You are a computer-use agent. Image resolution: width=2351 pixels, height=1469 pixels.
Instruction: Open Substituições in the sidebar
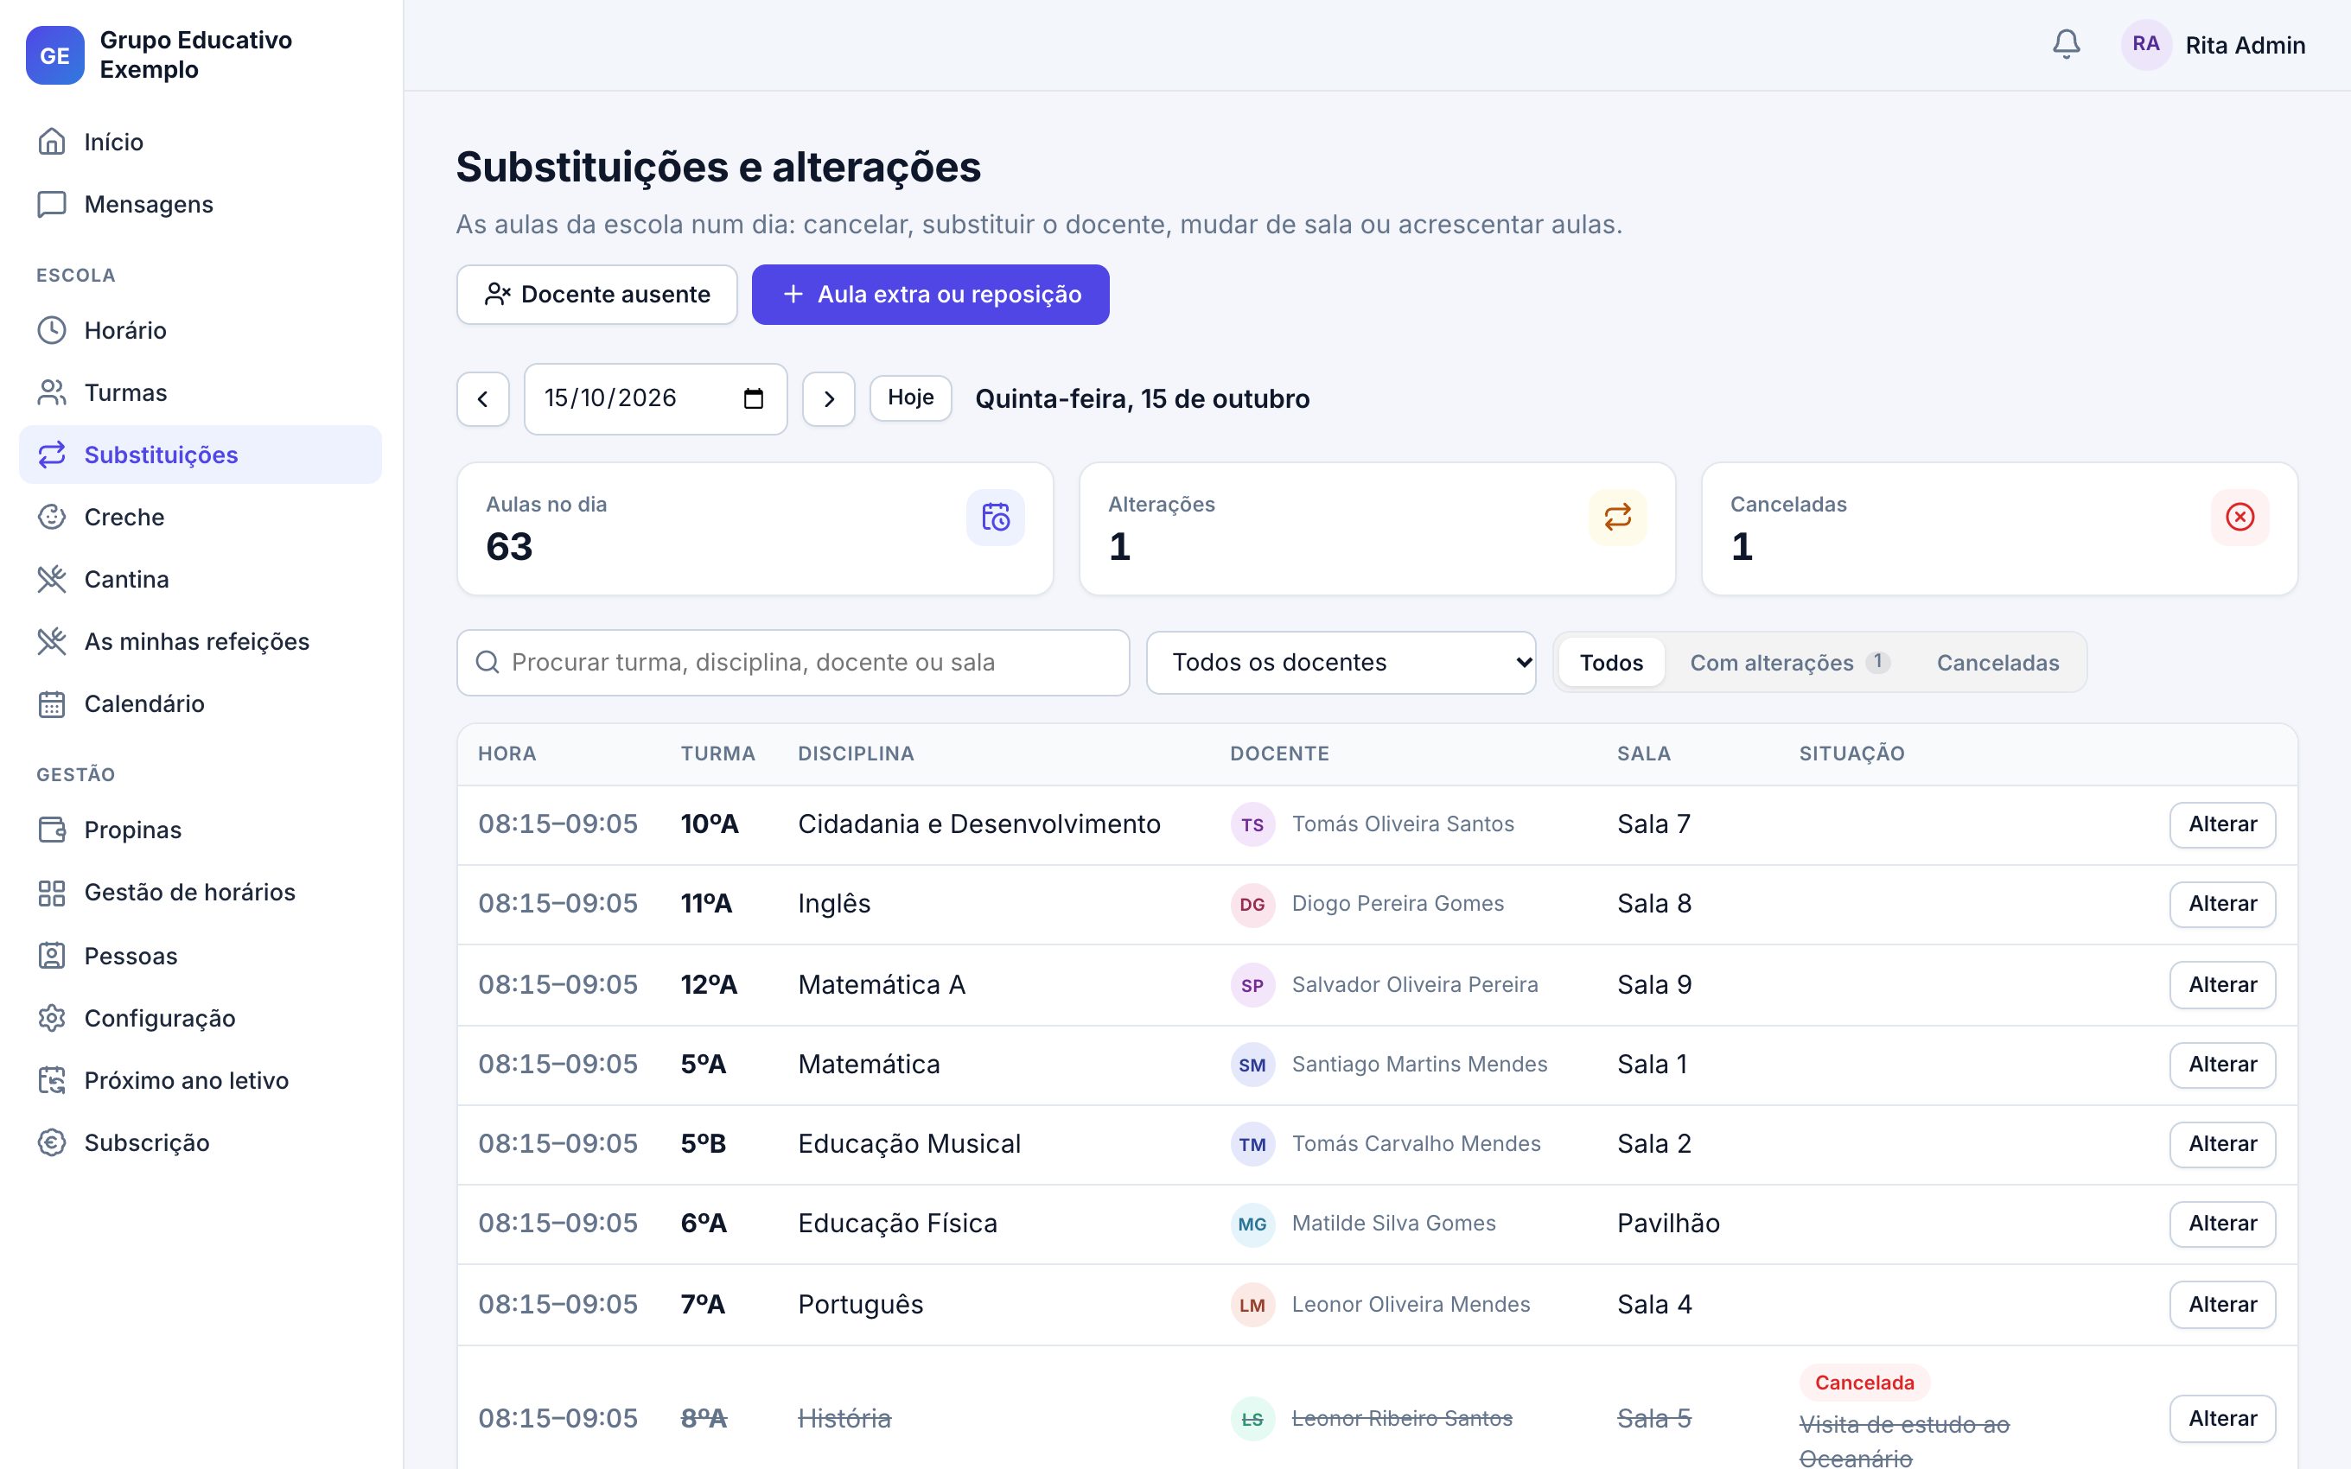point(201,455)
